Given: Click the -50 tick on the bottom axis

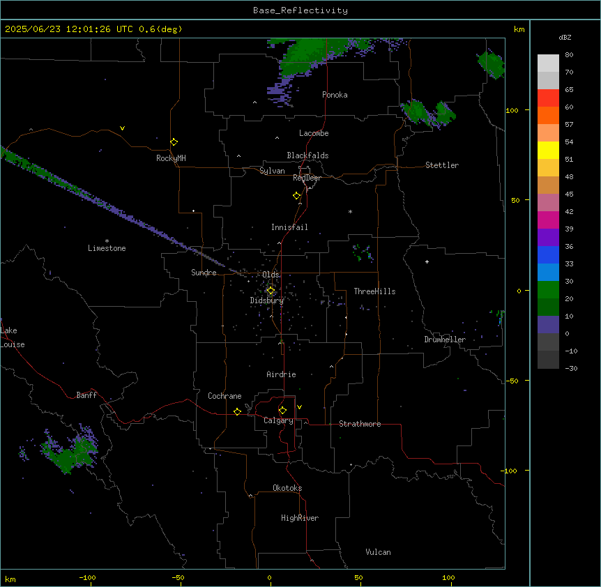Looking at the screenshot, I should click(x=178, y=578).
